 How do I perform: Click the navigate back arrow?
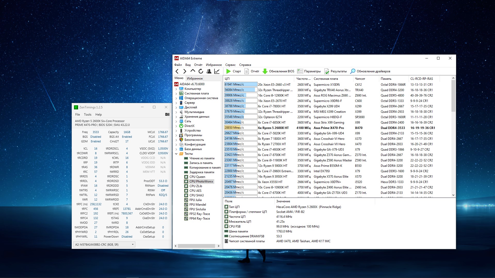177,71
